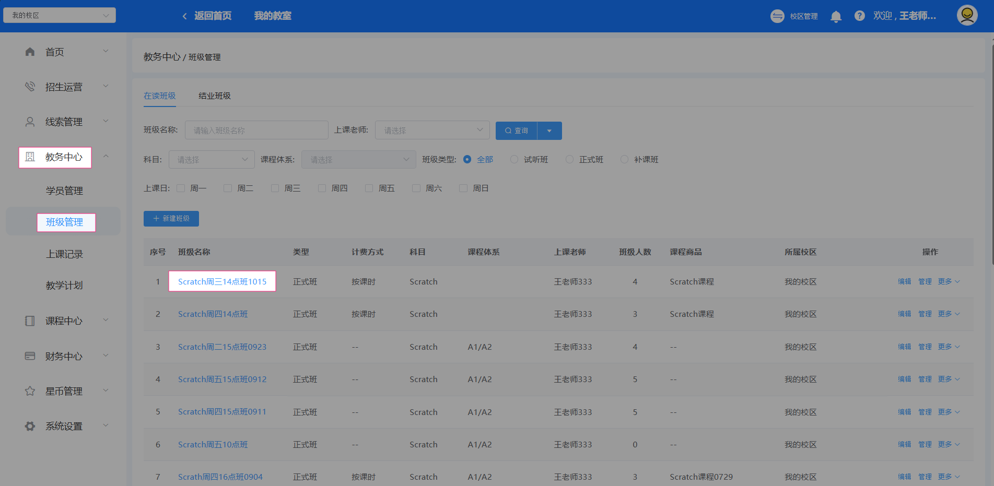Click the user avatar in header
The image size is (994, 486).
click(967, 15)
